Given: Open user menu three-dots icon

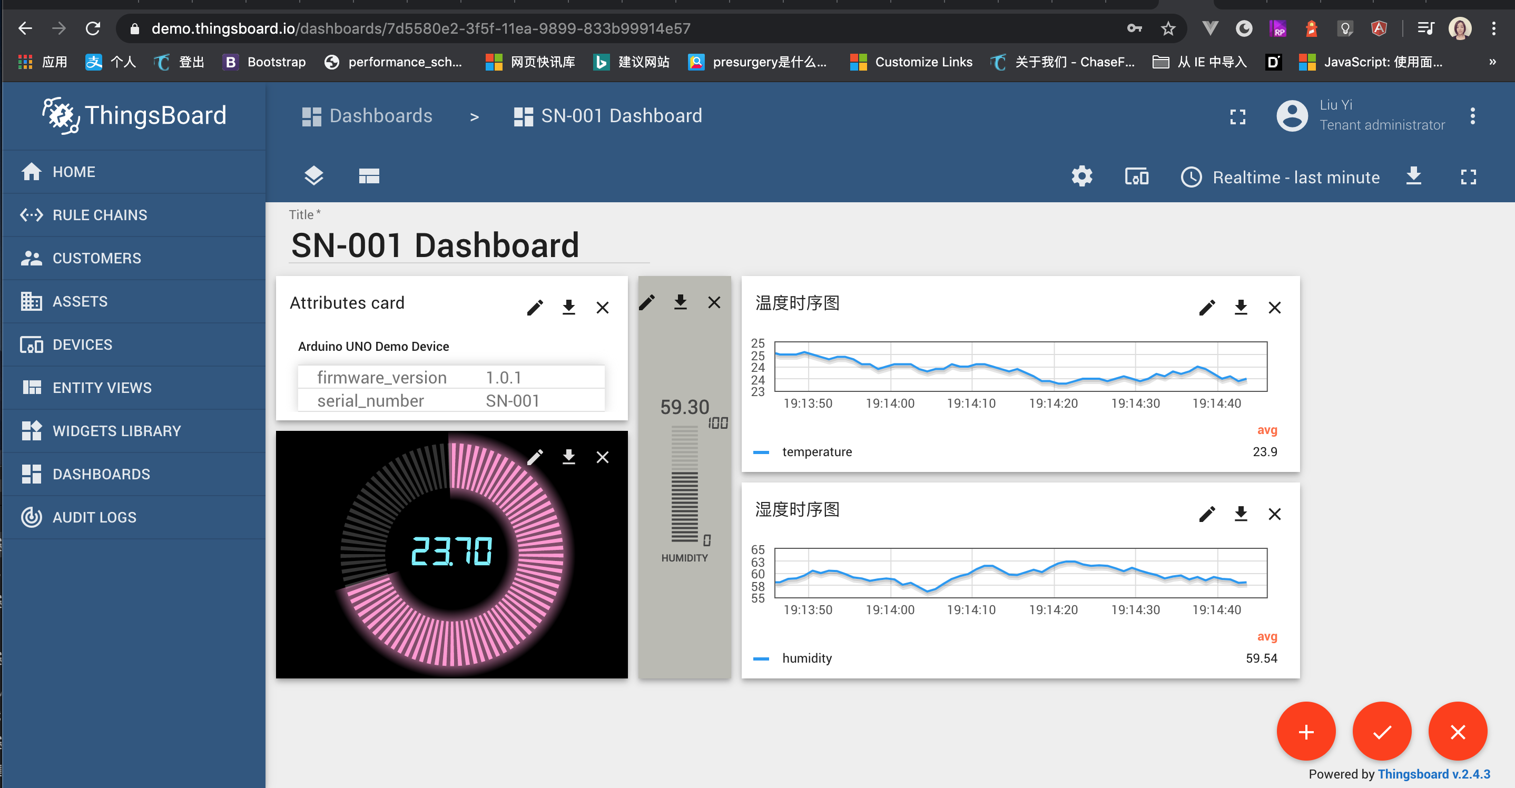Looking at the screenshot, I should click(x=1472, y=116).
